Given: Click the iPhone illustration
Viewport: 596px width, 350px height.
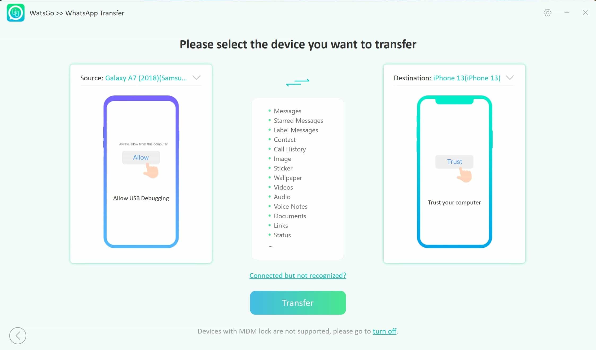Looking at the screenshot, I should (454, 172).
